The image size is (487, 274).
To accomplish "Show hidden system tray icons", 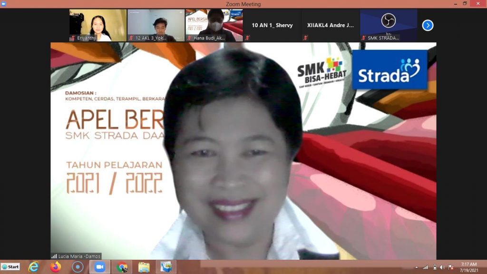I will point(417,267).
